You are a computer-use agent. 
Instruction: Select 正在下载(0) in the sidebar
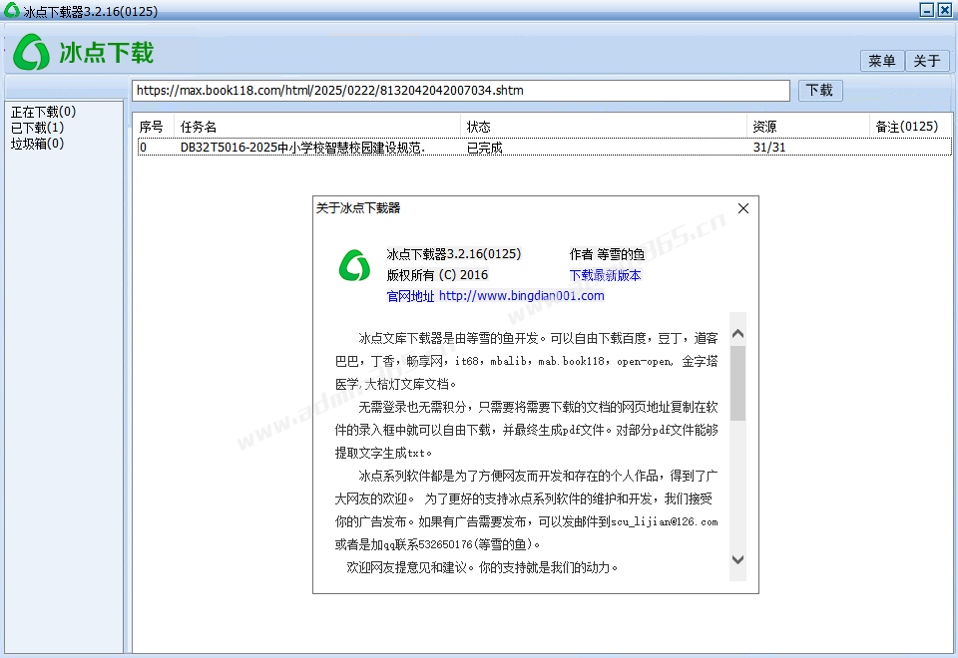click(x=43, y=112)
